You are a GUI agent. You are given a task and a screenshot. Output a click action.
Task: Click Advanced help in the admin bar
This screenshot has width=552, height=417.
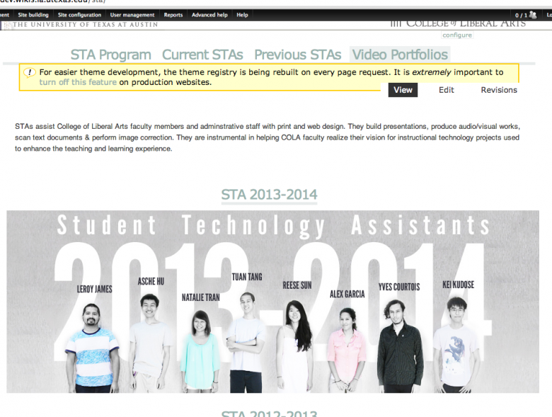[x=209, y=15]
